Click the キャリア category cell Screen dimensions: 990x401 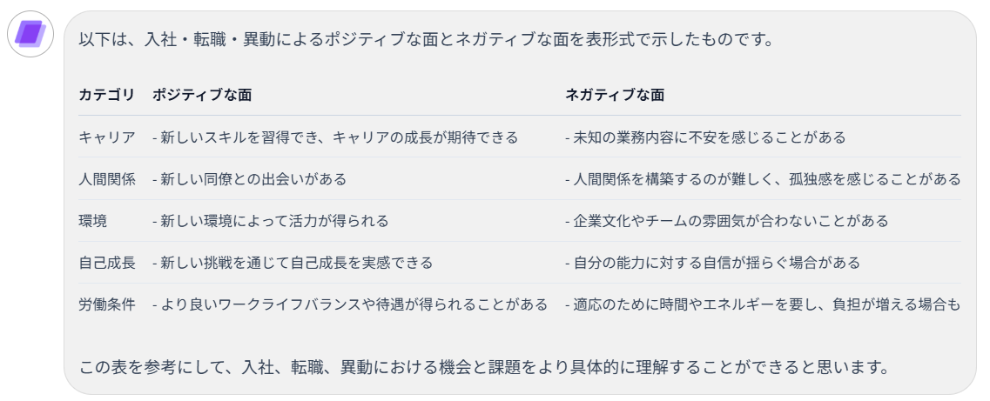click(x=107, y=137)
